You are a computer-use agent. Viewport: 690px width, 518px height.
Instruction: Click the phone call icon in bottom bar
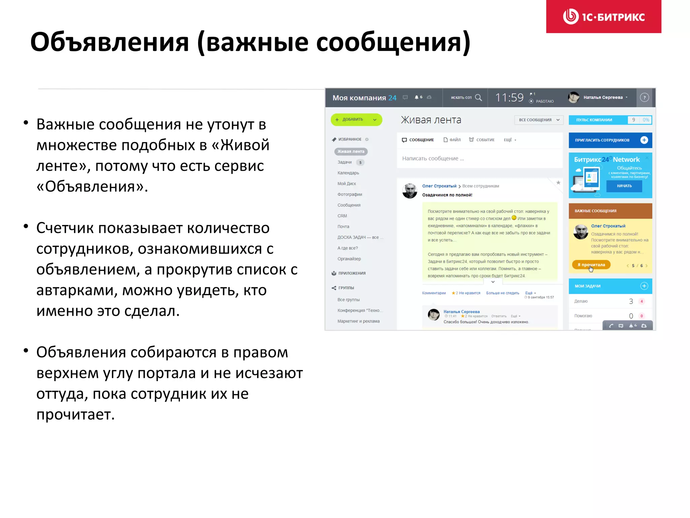[611, 326]
